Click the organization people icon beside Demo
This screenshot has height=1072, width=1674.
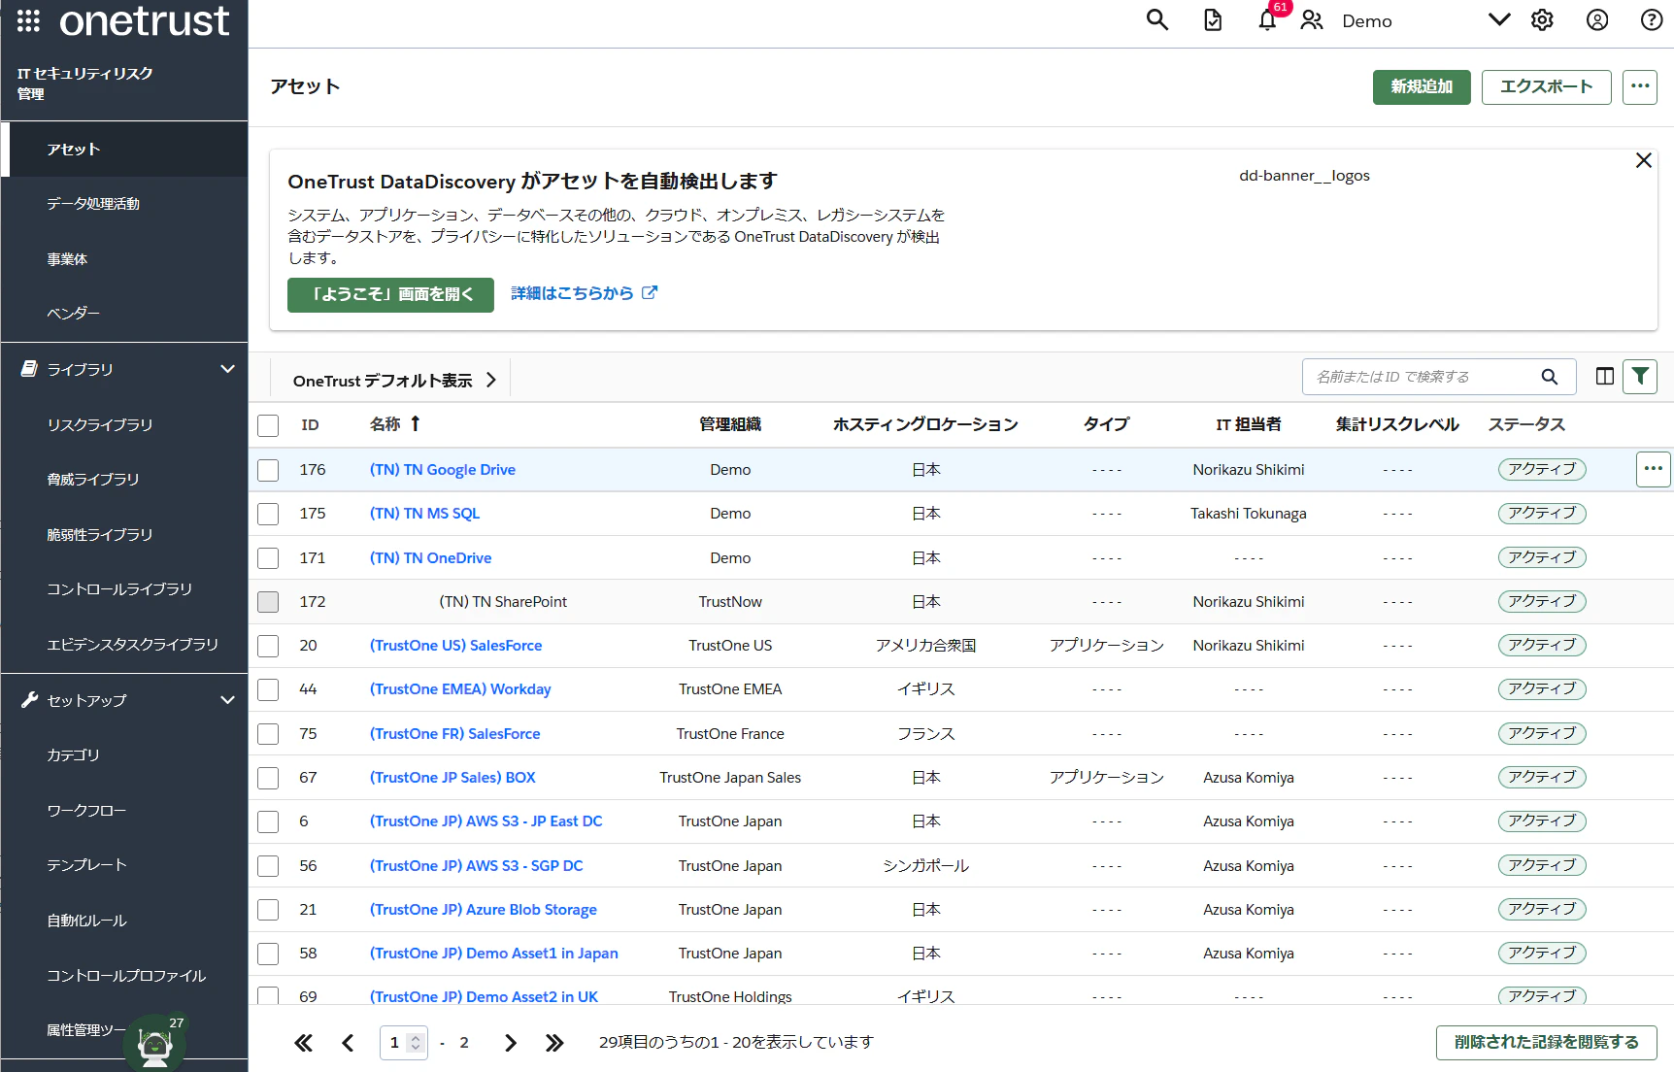tap(1312, 20)
